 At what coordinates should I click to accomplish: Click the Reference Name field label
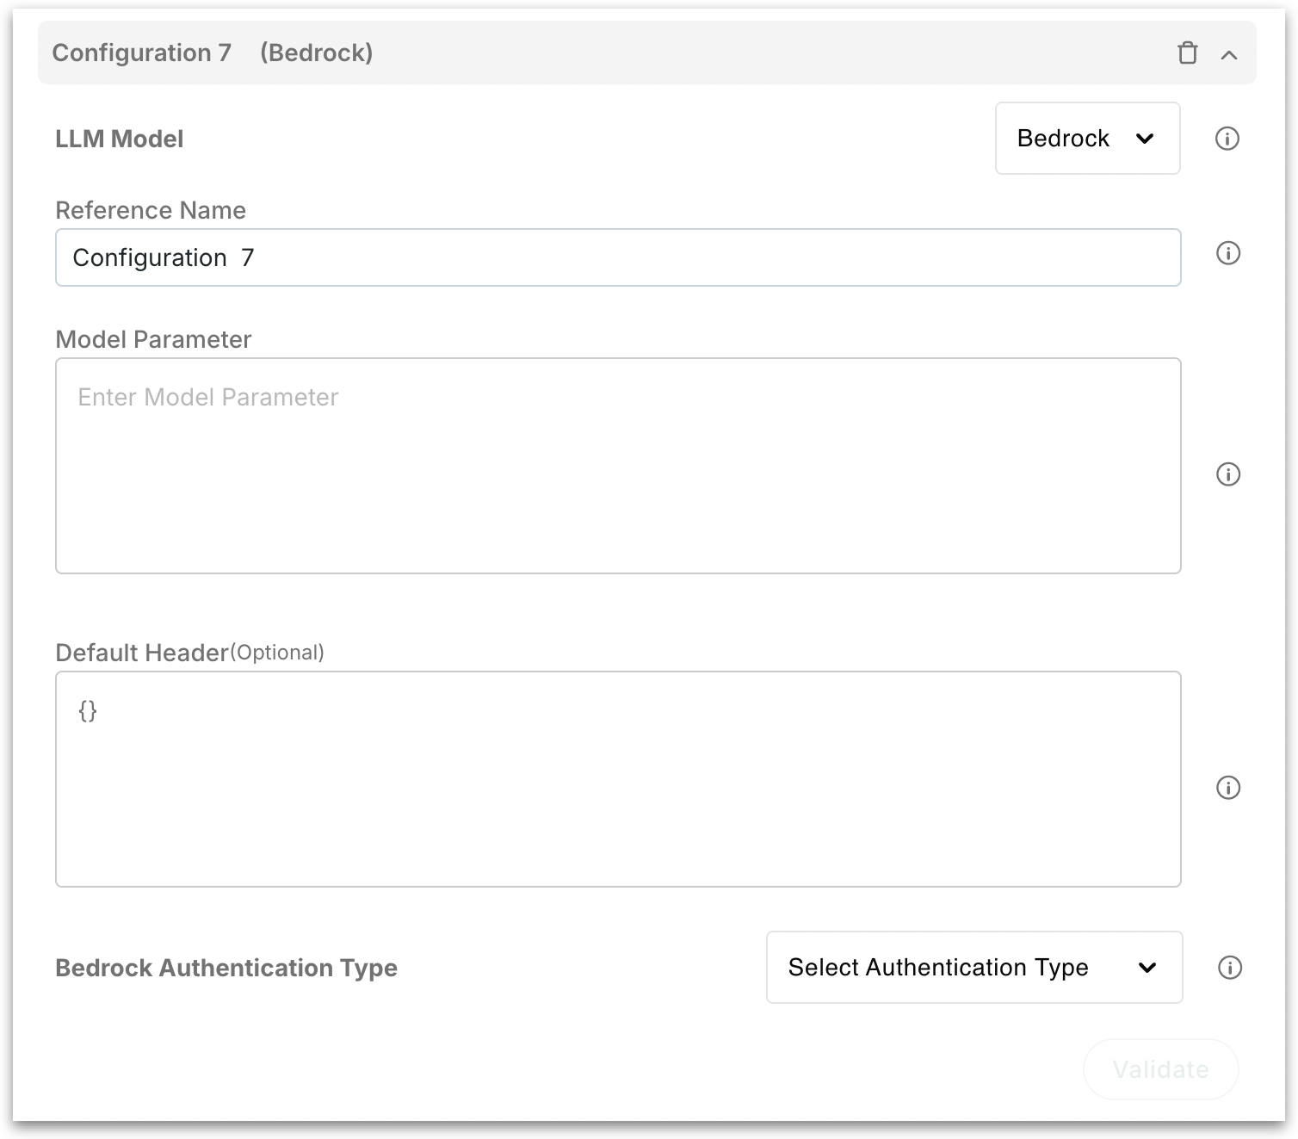(151, 210)
